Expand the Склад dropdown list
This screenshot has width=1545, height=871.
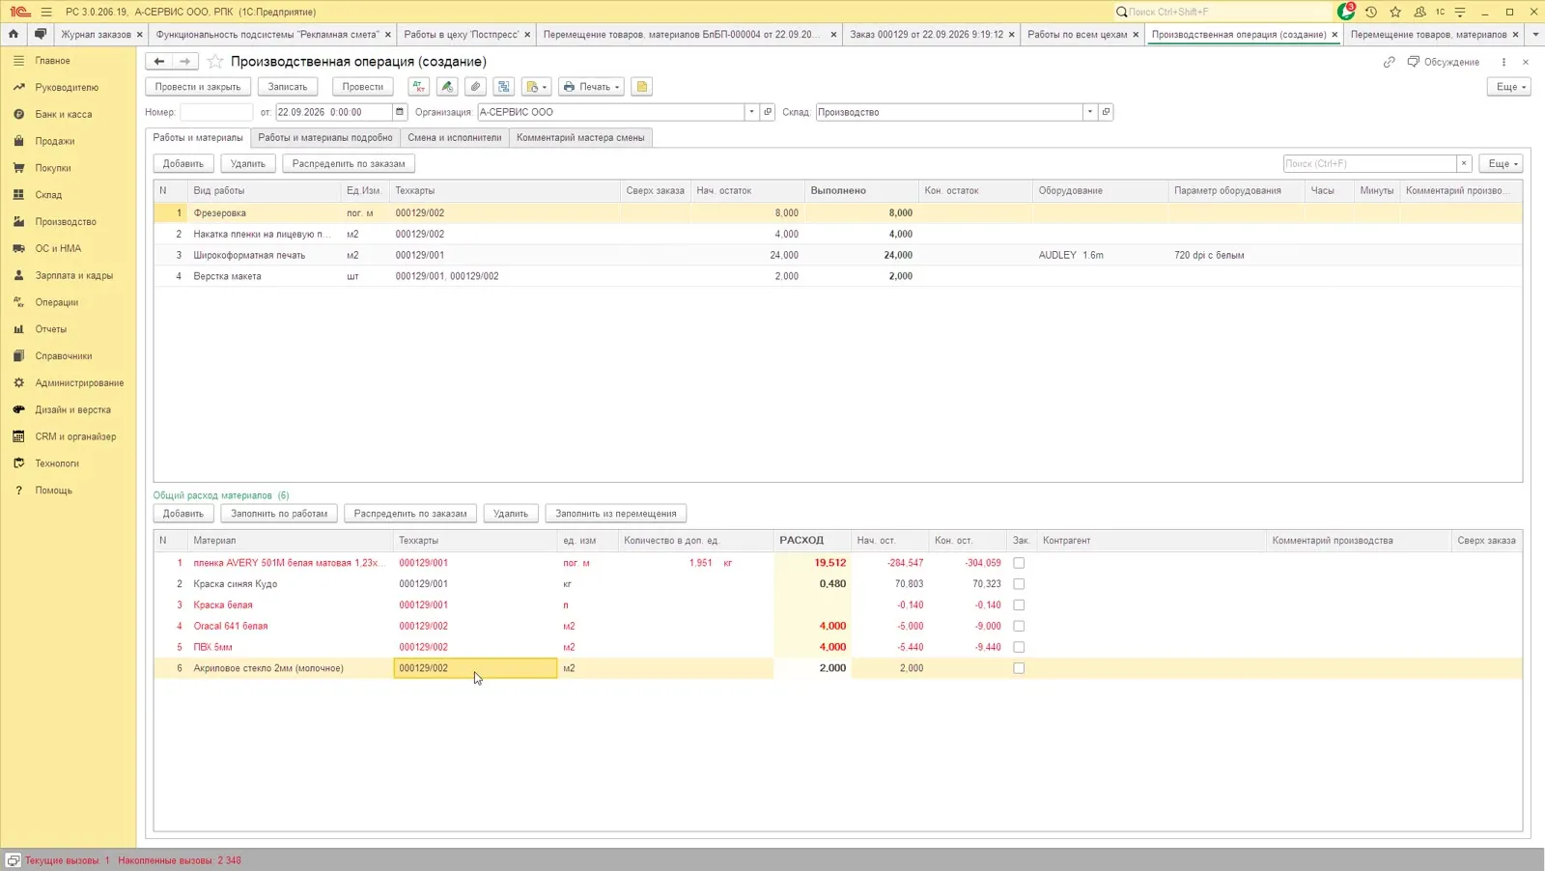[x=1090, y=112]
